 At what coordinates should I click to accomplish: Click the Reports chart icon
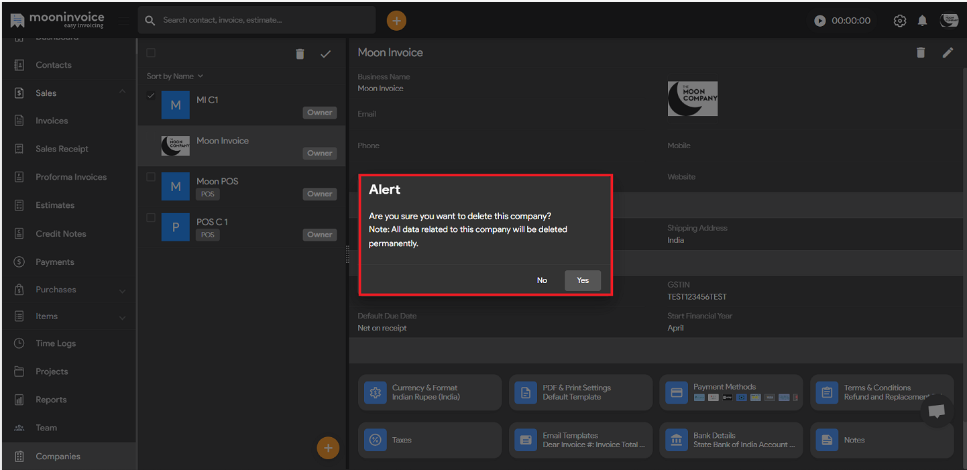pos(19,400)
